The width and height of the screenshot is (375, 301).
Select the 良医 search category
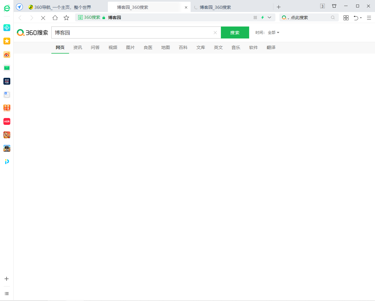point(148,48)
